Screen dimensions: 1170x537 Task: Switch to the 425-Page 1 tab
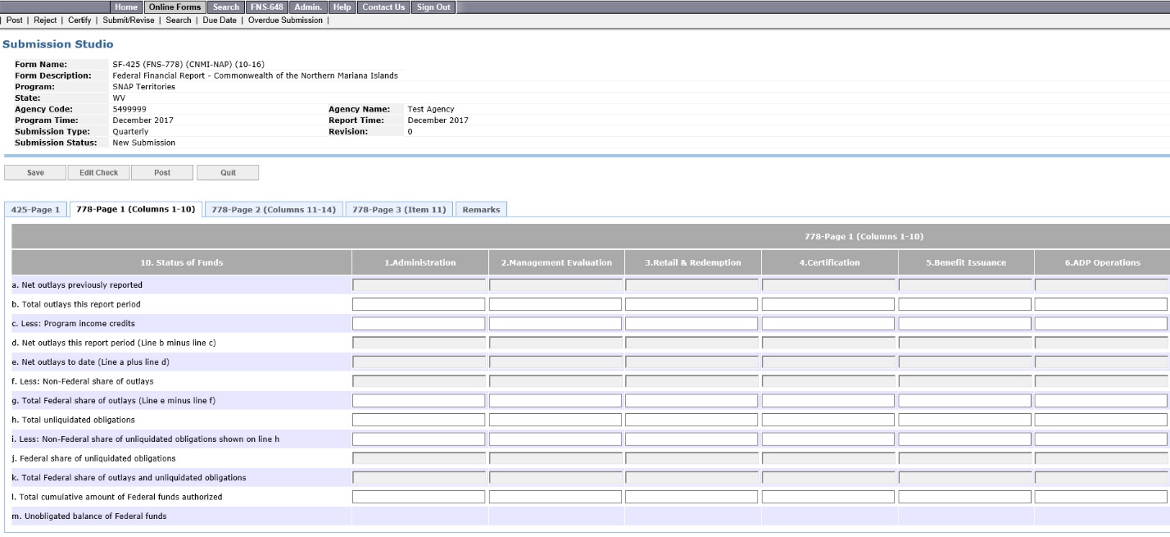coord(35,210)
